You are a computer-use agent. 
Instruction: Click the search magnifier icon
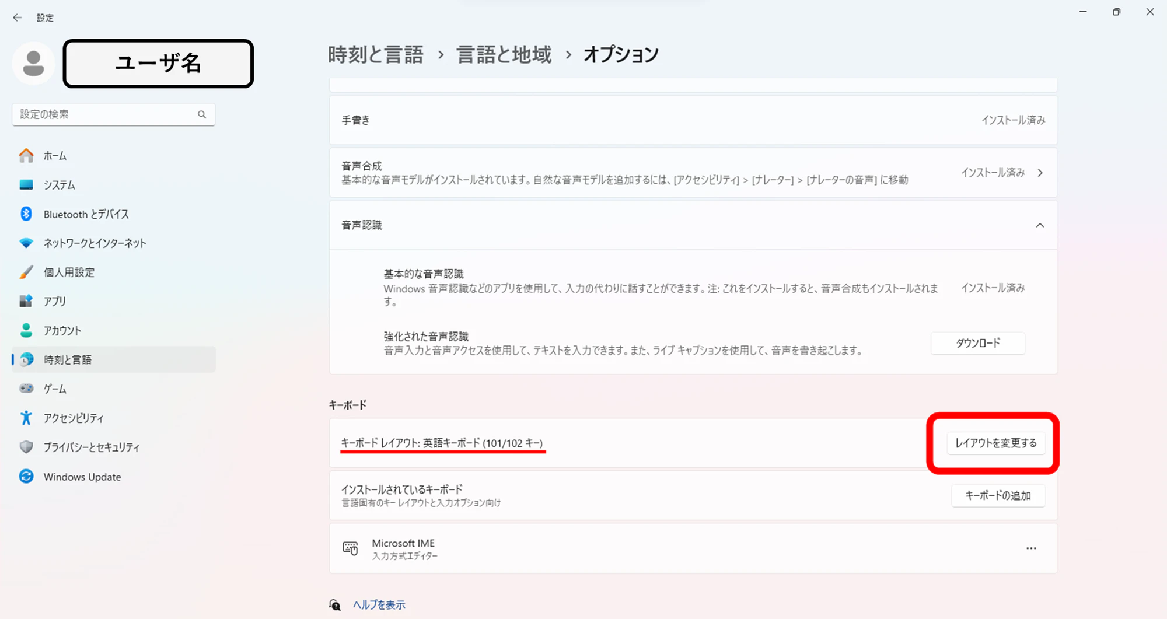click(x=202, y=114)
